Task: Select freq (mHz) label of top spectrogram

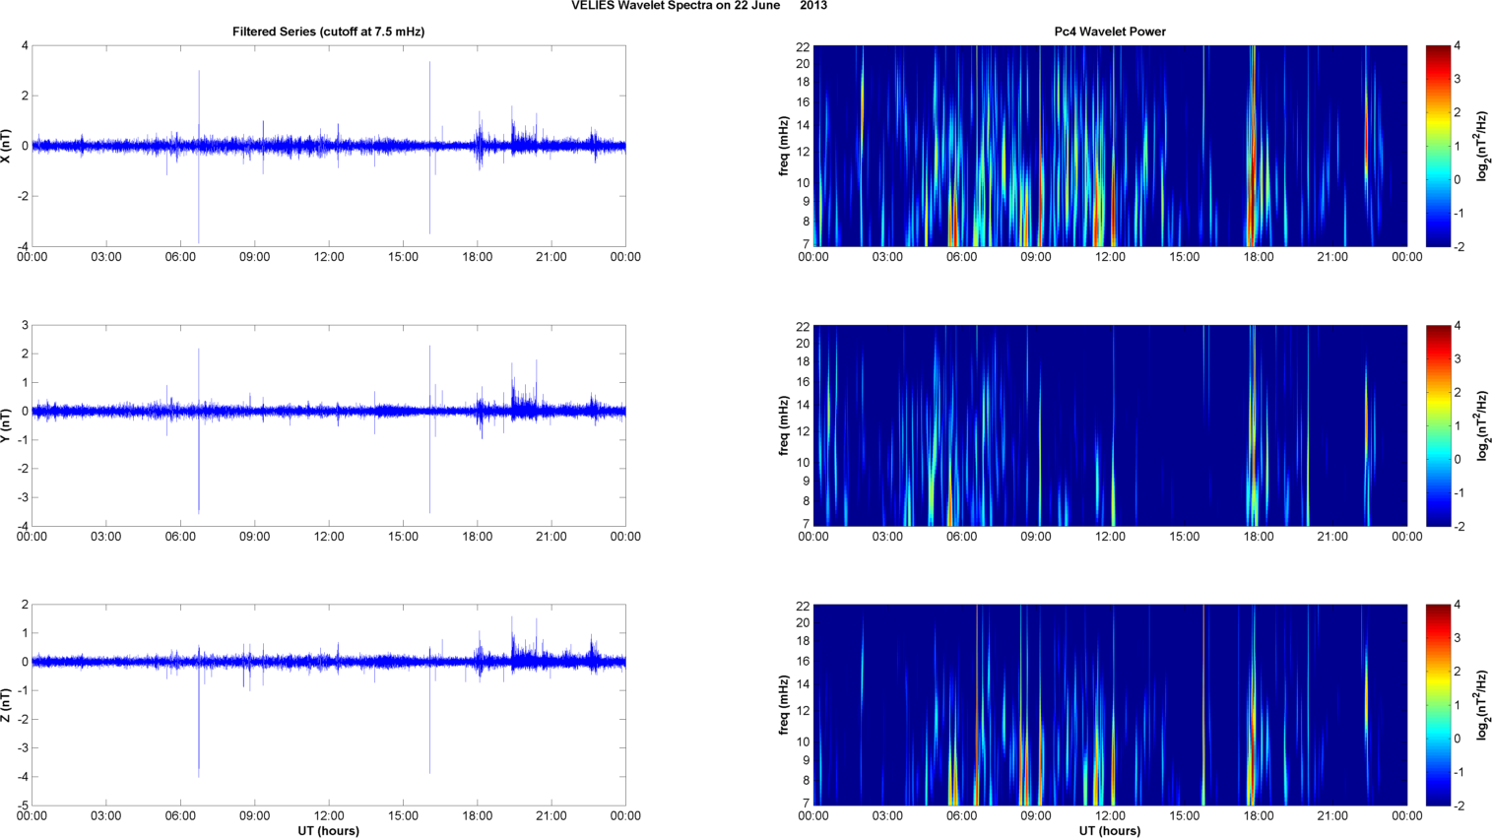Action: point(784,146)
